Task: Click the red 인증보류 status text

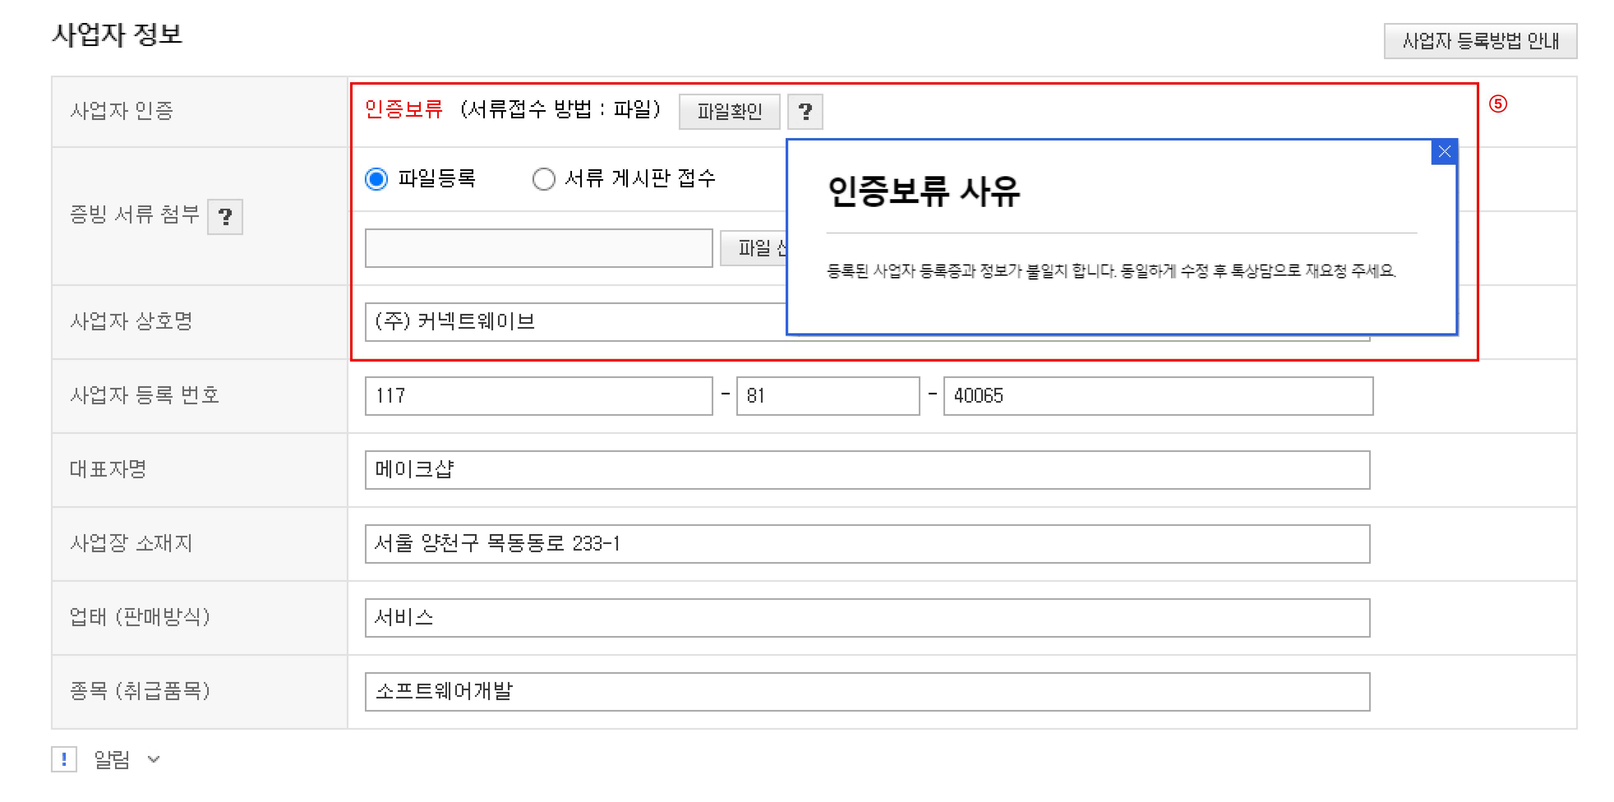Action: tap(403, 110)
